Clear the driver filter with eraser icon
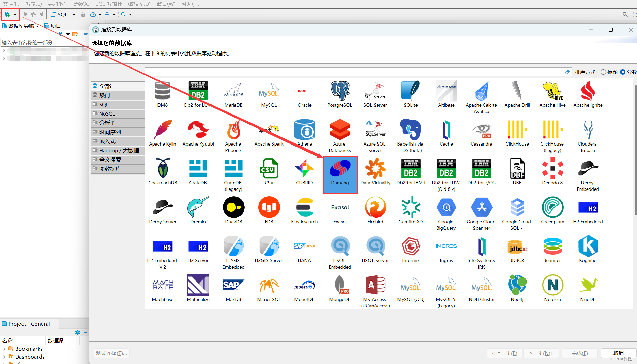The height and width of the screenshot is (364, 637). pyautogui.click(x=567, y=72)
